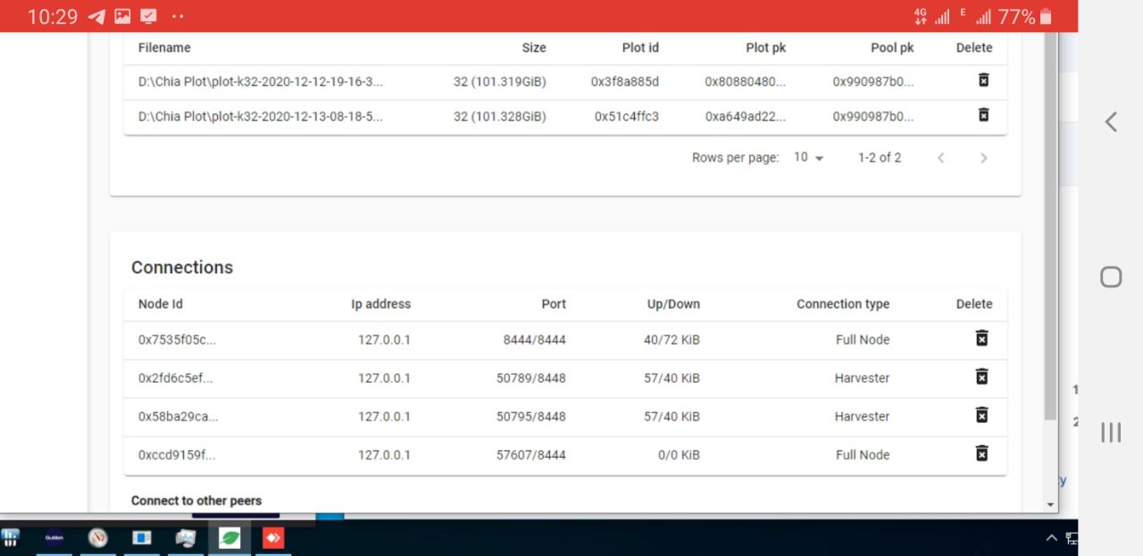
Task: Open pictures app icon in taskbar
Action: pos(186,537)
